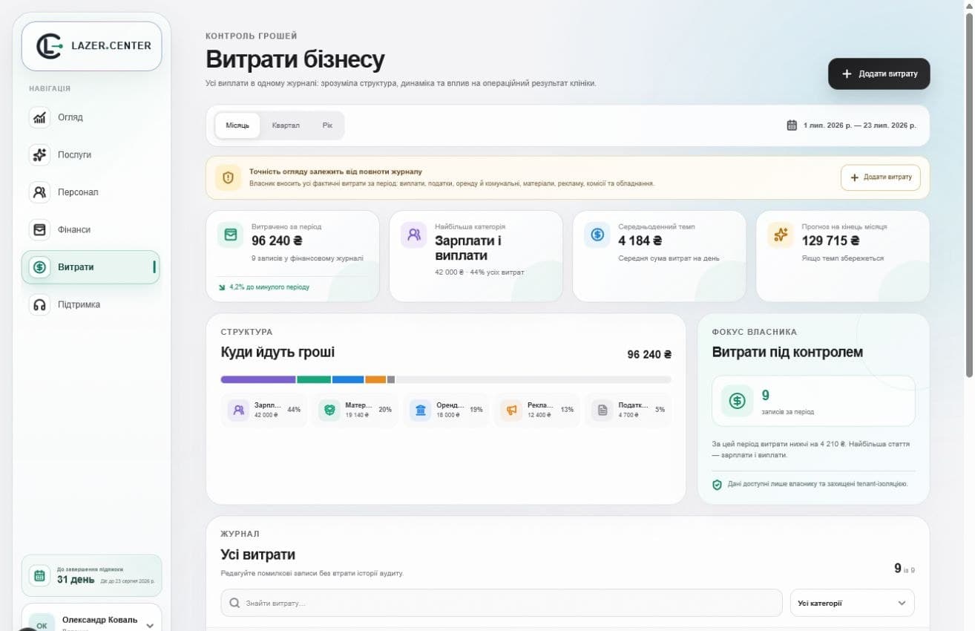The width and height of the screenshot is (975, 631).
Task: Click the 44% Зарплати legend percentage
Action: (294, 409)
